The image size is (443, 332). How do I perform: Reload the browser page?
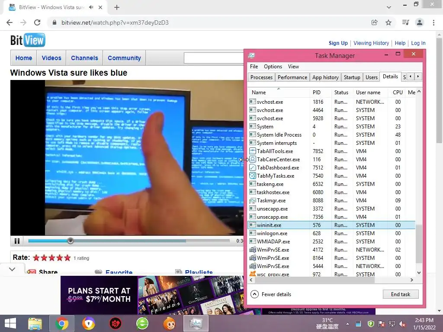point(37,22)
